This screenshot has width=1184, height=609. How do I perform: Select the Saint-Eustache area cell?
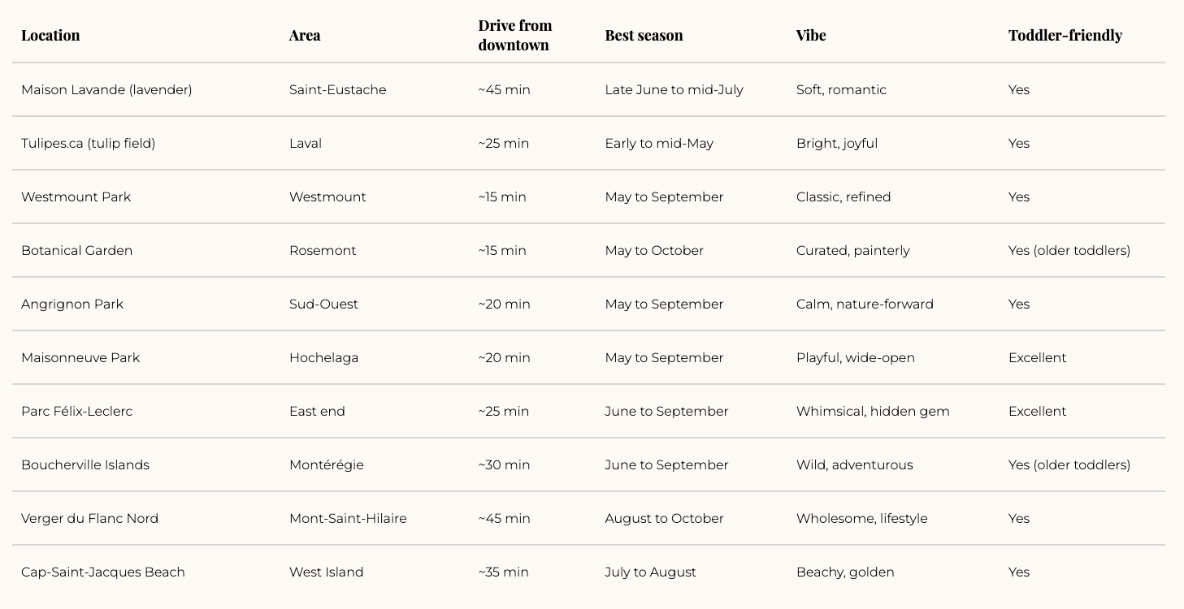(337, 89)
